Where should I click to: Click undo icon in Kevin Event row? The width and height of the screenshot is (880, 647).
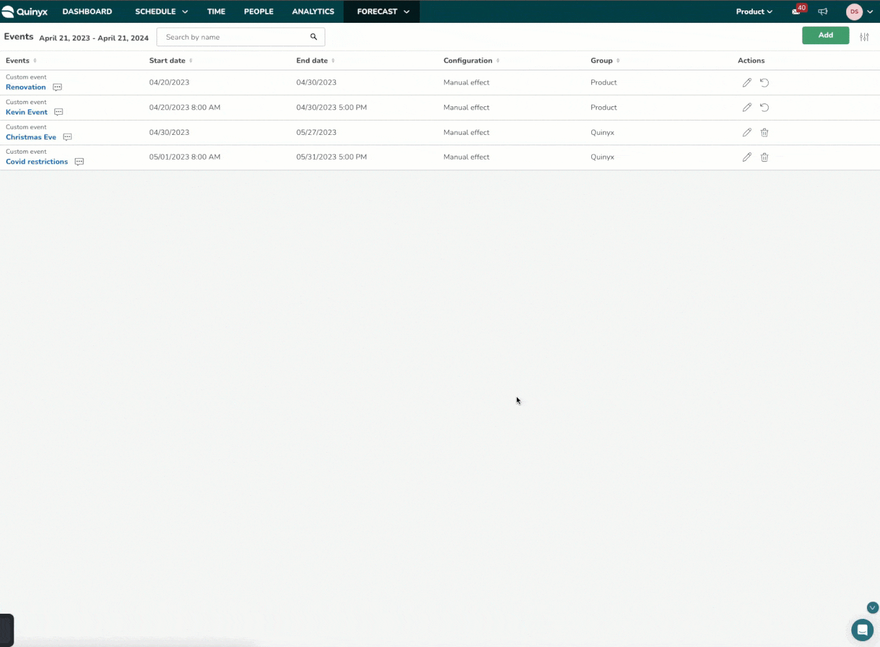[765, 108]
